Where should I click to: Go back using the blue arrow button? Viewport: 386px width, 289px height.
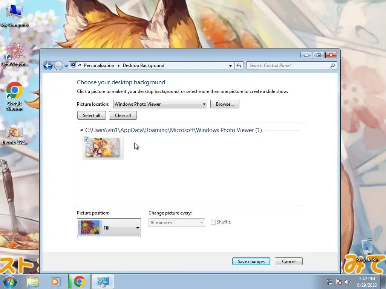[48, 65]
